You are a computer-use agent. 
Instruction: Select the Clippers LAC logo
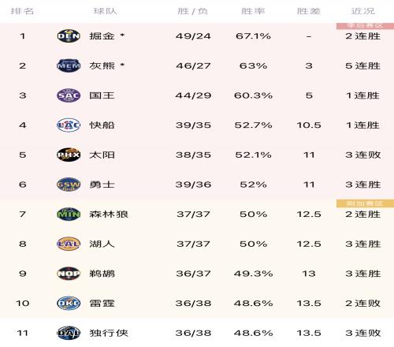pyautogui.click(x=69, y=125)
